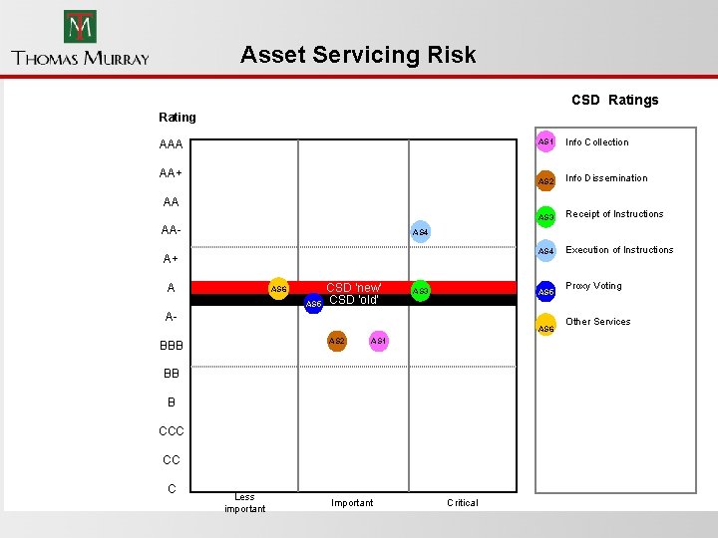The height and width of the screenshot is (538, 718).
Task: Click the 'Rating' axis heading
Action: 178,118
